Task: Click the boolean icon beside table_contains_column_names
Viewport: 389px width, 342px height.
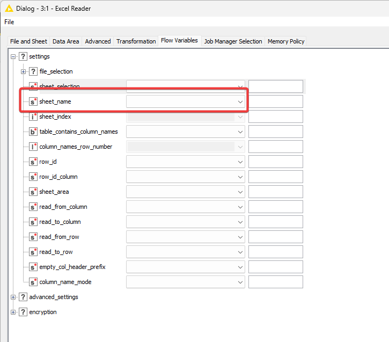Action: [33, 132]
